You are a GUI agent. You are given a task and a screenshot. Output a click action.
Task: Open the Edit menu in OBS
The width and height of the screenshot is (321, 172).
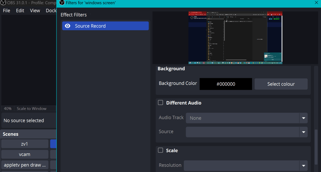[20, 11]
